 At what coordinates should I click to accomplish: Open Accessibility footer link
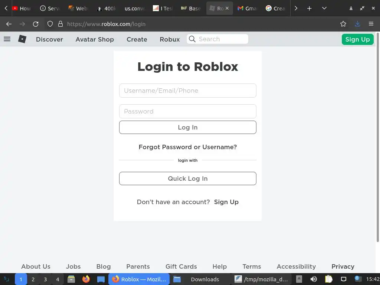click(296, 266)
